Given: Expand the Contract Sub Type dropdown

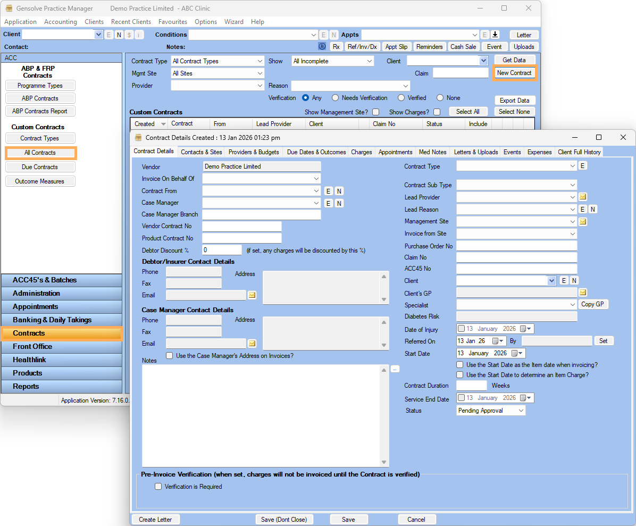Looking at the screenshot, I should click(572, 185).
